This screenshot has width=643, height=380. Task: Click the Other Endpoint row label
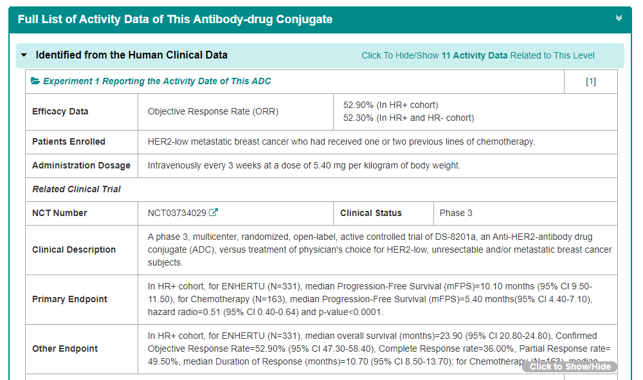[x=65, y=348]
